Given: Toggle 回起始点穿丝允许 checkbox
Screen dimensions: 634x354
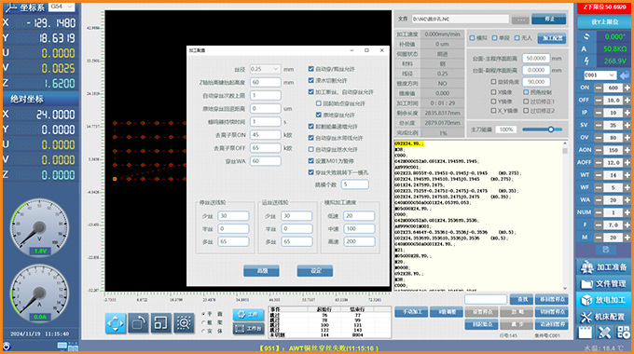Looking at the screenshot, I should 319,103.
